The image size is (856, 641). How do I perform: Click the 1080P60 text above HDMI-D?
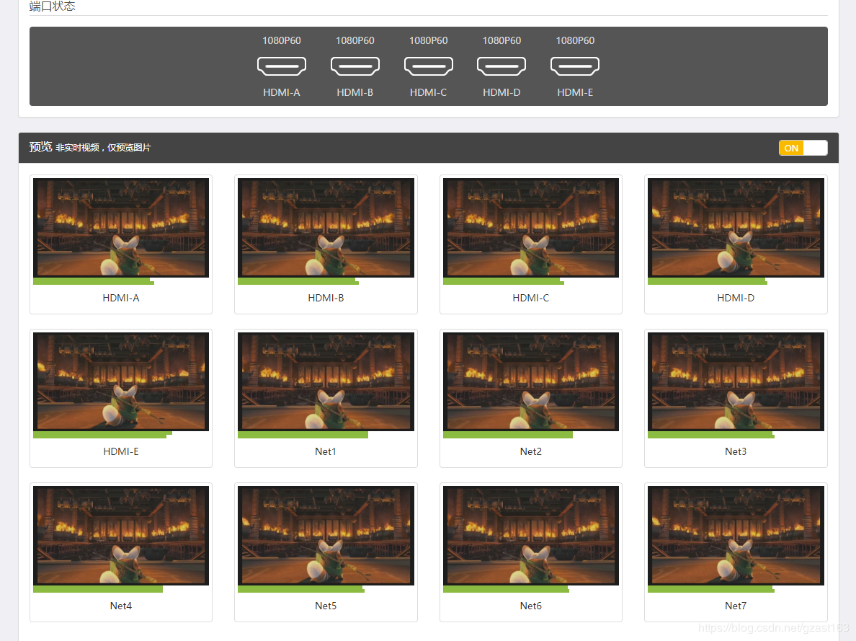click(501, 40)
